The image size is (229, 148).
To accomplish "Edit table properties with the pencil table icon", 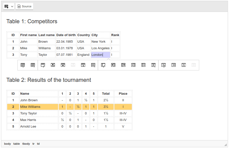I will pyautogui.click(x=22, y=65).
